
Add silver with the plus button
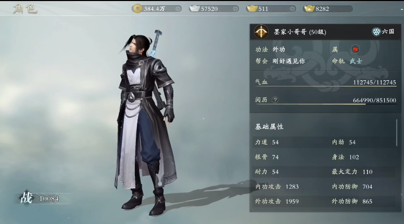pyautogui.click(x=235, y=9)
